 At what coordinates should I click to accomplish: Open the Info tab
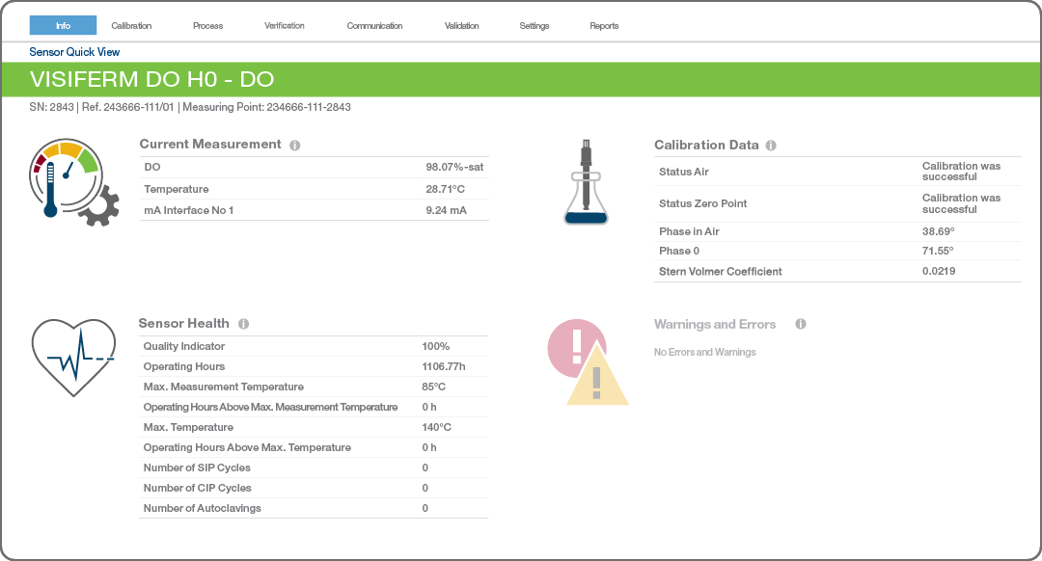coord(63,25)
